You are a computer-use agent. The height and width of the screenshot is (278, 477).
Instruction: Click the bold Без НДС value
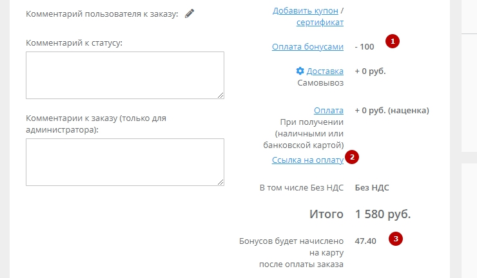372,188
